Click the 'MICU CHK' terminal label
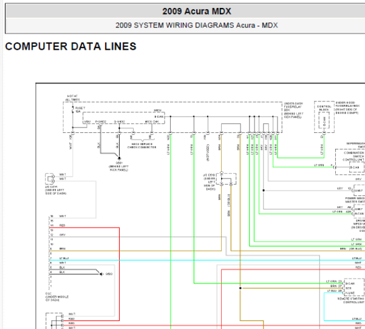The image size is (365, 329). [x=152, y=121]
